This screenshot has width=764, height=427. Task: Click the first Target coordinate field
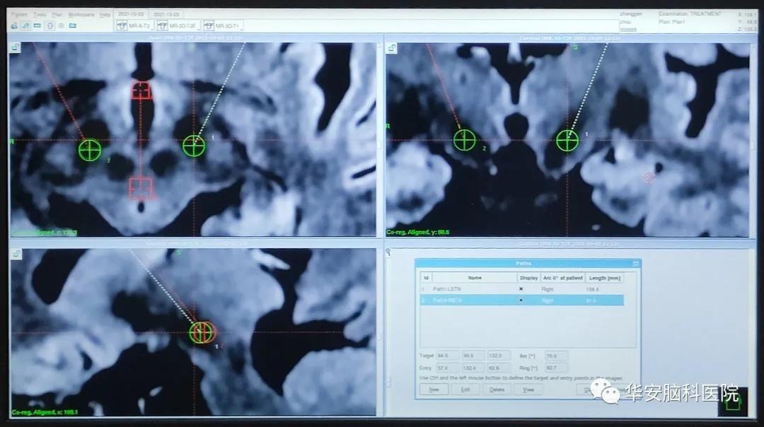[x=447, y=356]
